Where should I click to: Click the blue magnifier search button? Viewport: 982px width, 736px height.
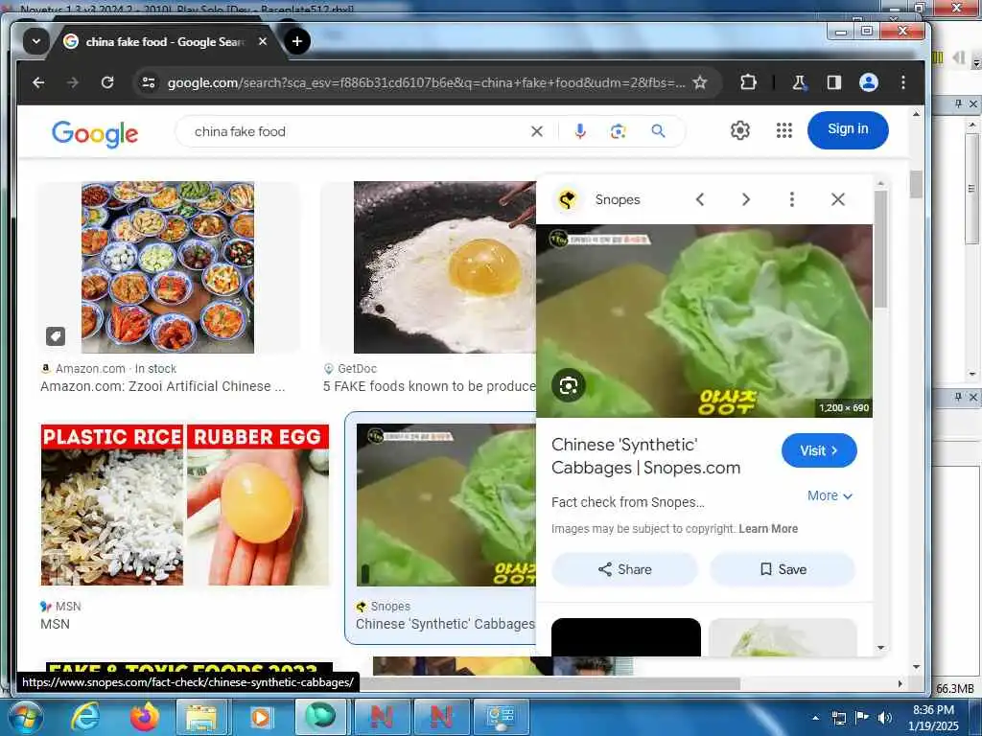[x=658, y=131]
